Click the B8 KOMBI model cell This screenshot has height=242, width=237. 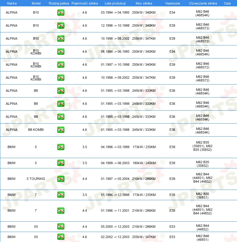pos(36,130)
